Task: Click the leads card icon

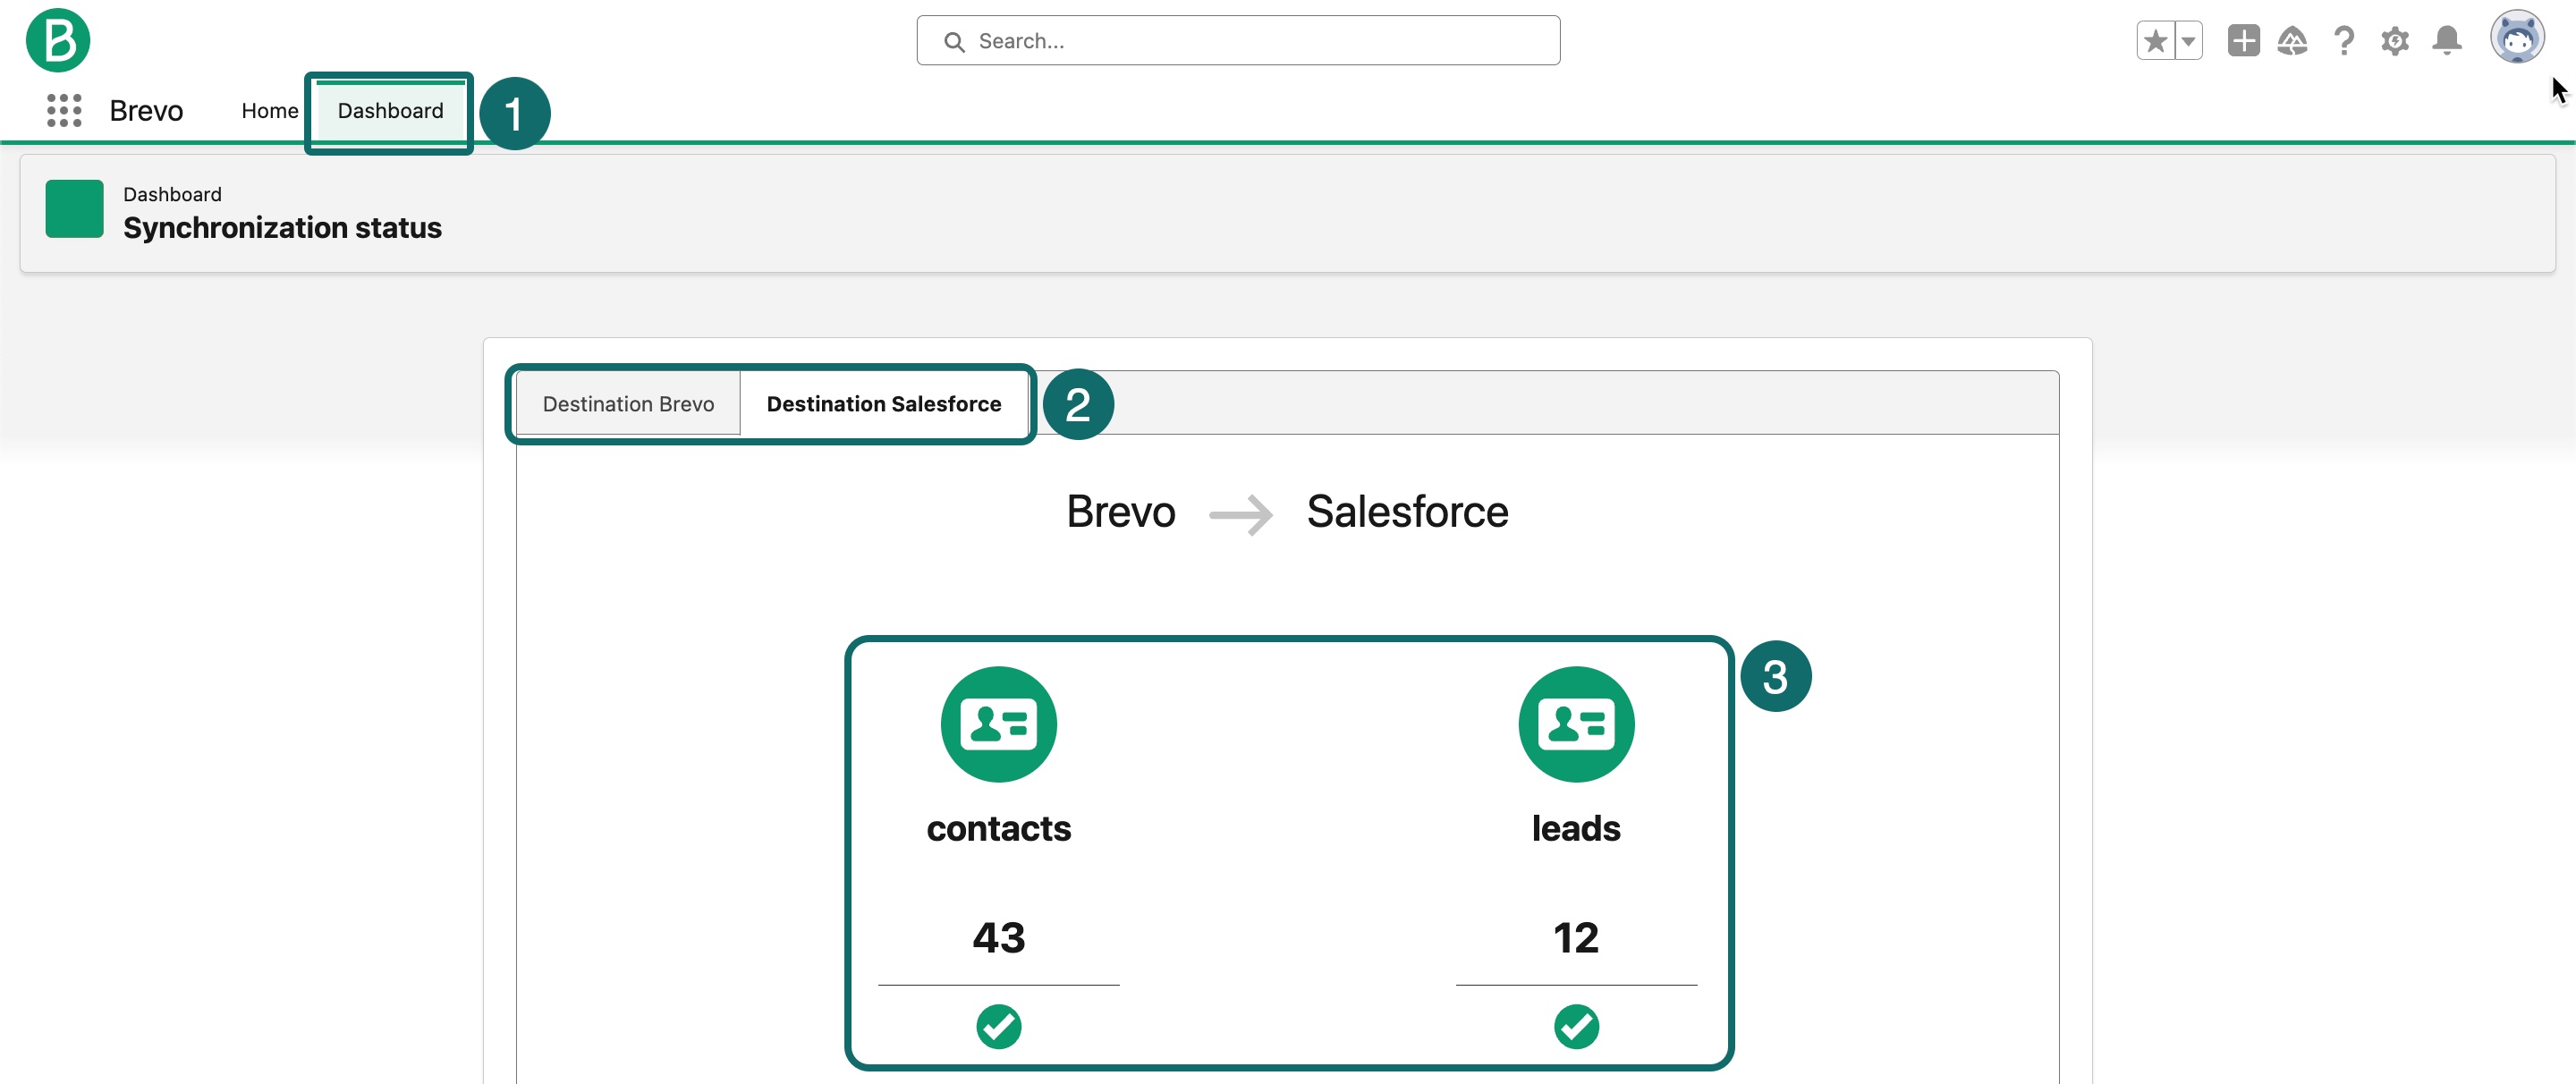Action: pyautogui.click(x=1575, y=724)
